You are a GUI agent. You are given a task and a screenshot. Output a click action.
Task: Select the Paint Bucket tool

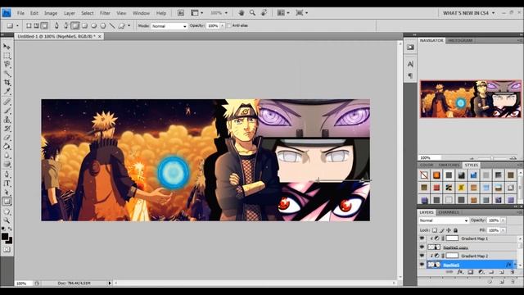click(x=7, y=147)
